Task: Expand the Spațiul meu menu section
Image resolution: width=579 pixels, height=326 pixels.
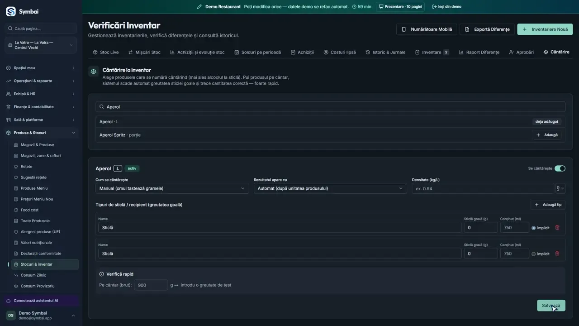Action: 41,68
